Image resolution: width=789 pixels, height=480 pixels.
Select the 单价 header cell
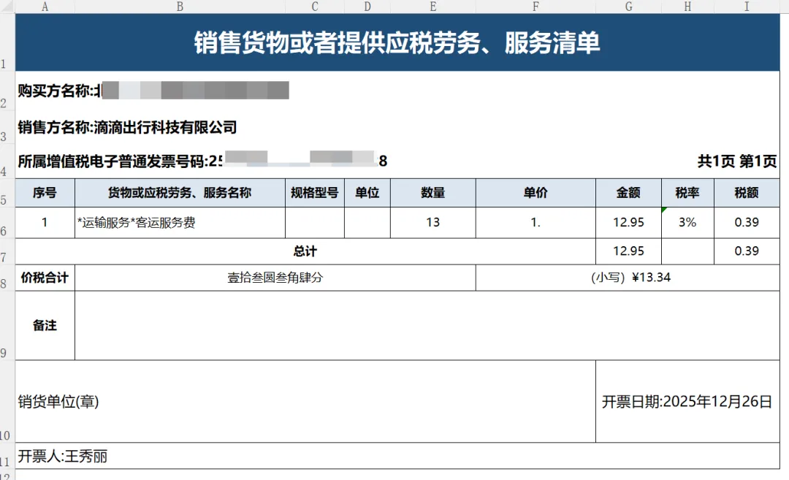point(535,193)
